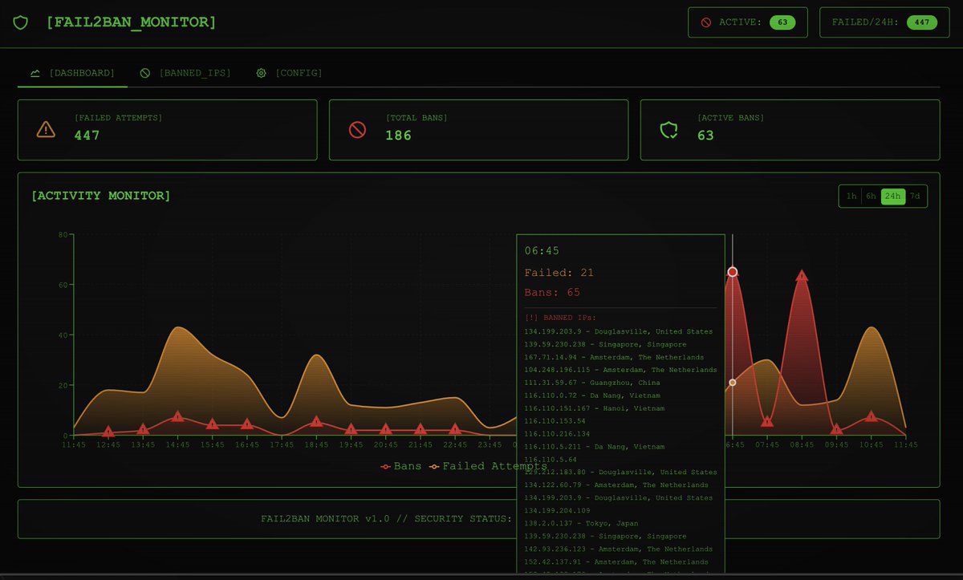The width and height of the screenshot is (963, 580).
Task: Click the warning triangle in the FAILED ATTEMPTS card
Action: 46,129
